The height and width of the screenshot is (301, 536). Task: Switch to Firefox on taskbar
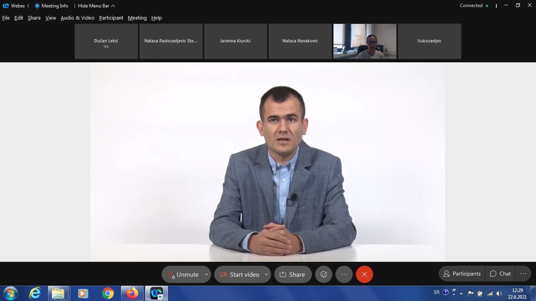[132, 293]
